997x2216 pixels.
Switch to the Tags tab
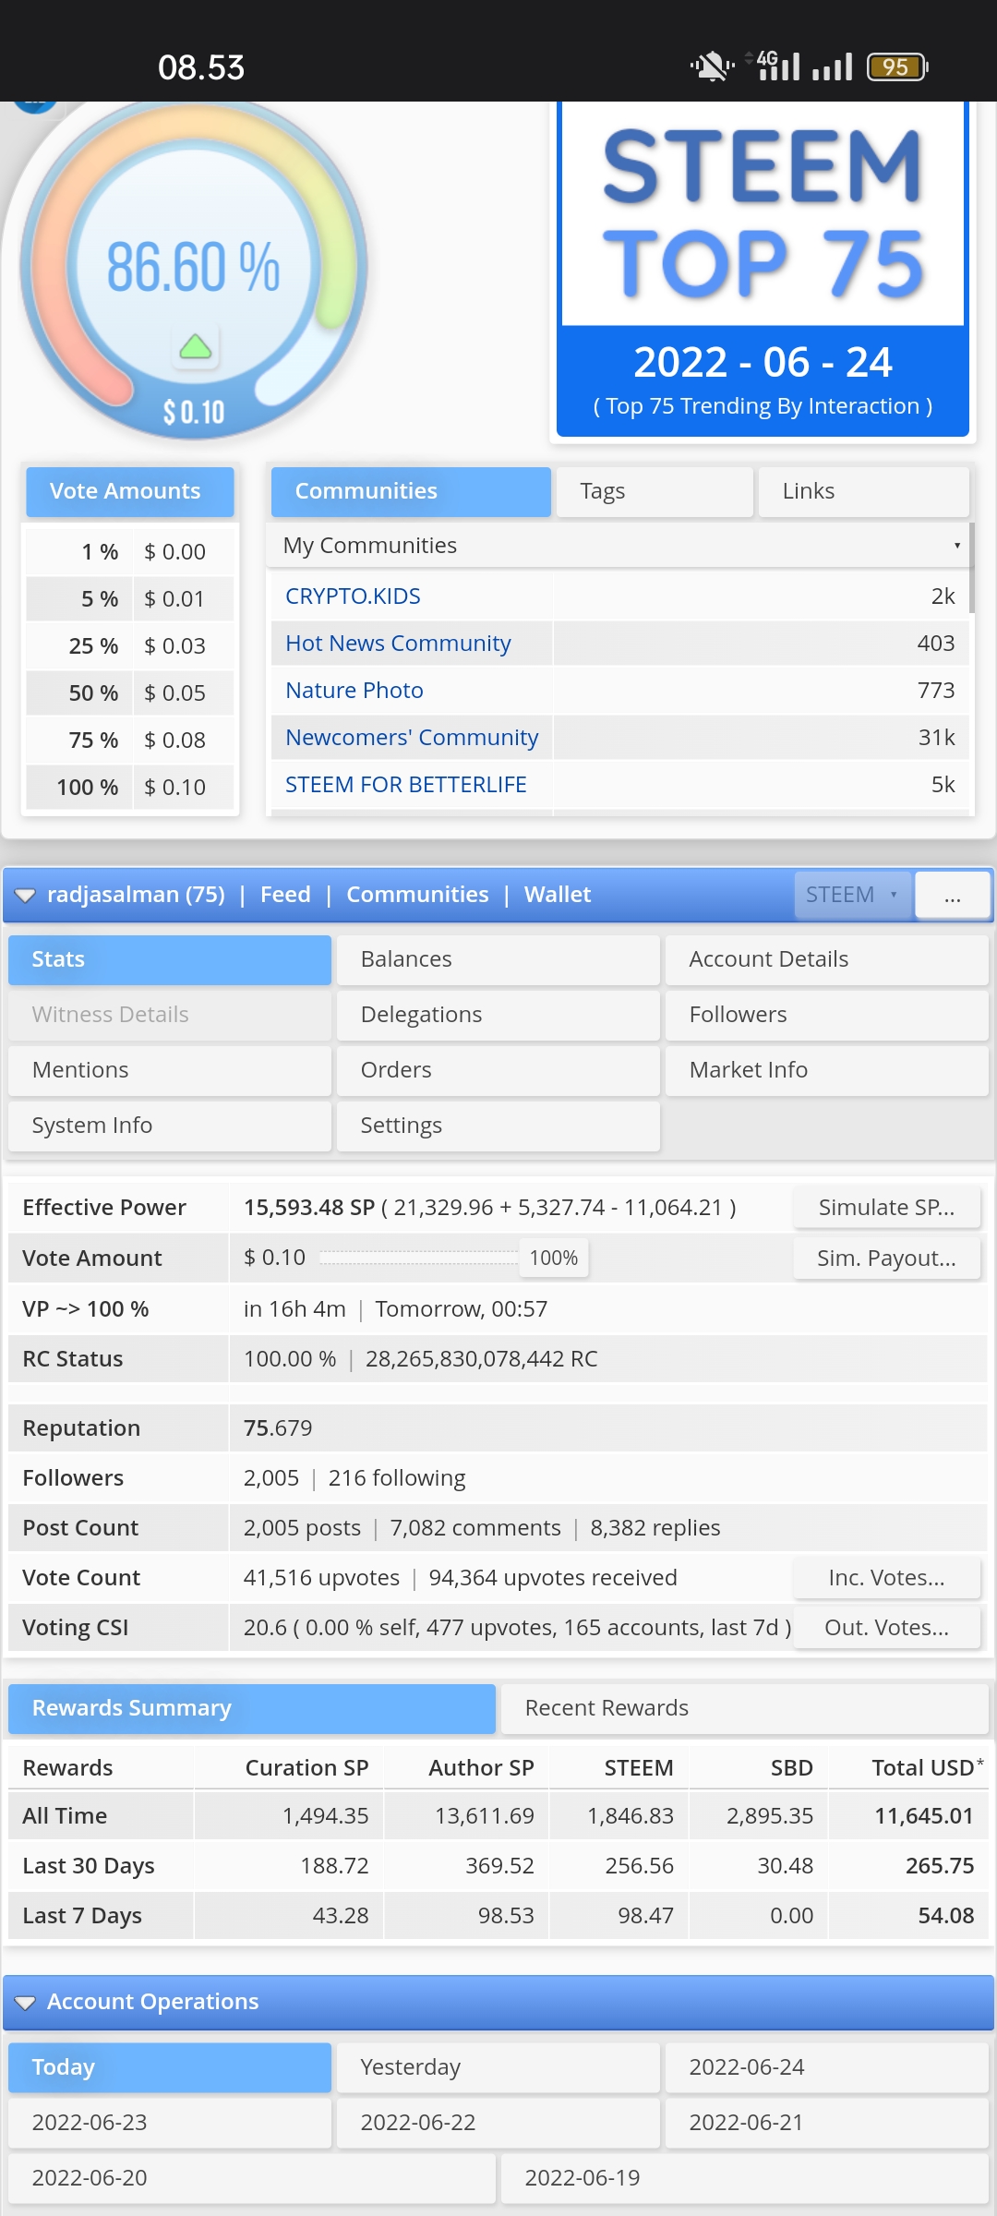tap(655, 491)
